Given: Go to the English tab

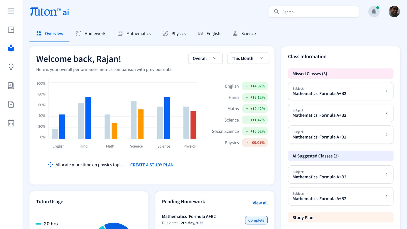Looking at the screenshot, I should tap(209, 34).
